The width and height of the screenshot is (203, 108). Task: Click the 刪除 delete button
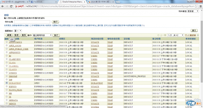(x=24, y=35)
